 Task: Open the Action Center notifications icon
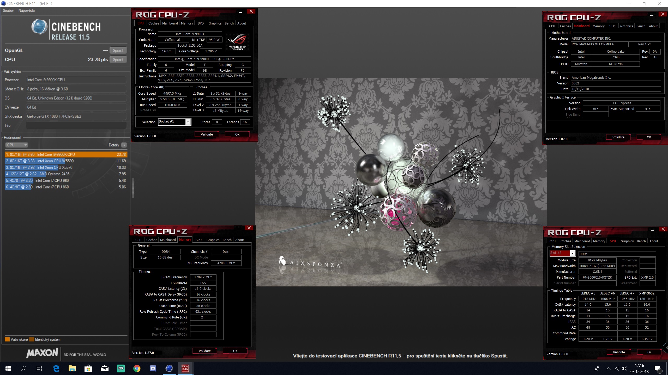pos(658,369)
